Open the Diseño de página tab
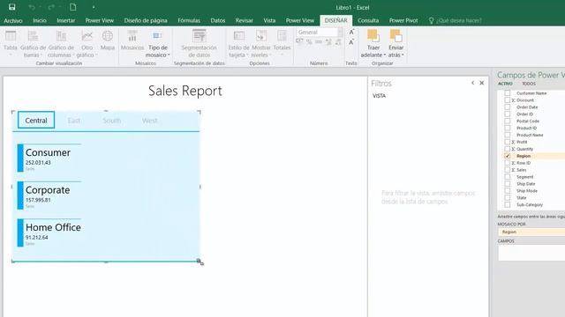565x317 pixels. (x=146, y=20)
